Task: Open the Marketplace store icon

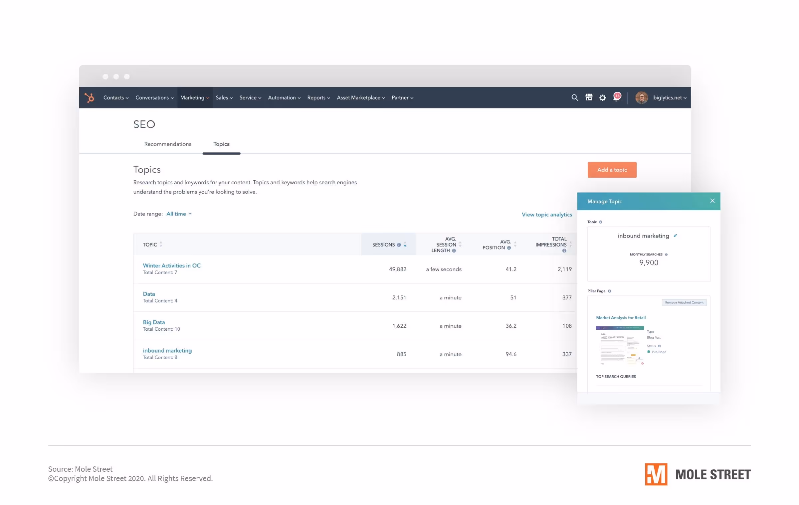Action: (x=589, y=97)
